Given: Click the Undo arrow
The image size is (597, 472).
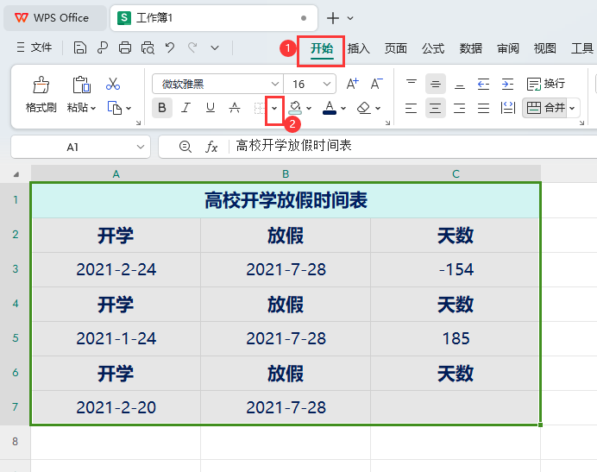Looking at the screenshot, I should [x=170, y=48].
